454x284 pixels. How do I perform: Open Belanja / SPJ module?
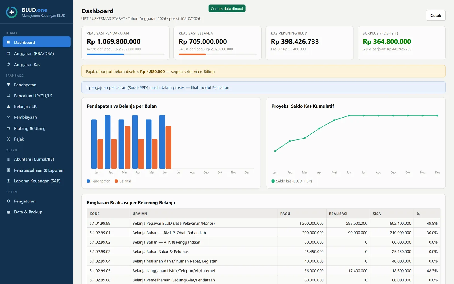(37, 106)
